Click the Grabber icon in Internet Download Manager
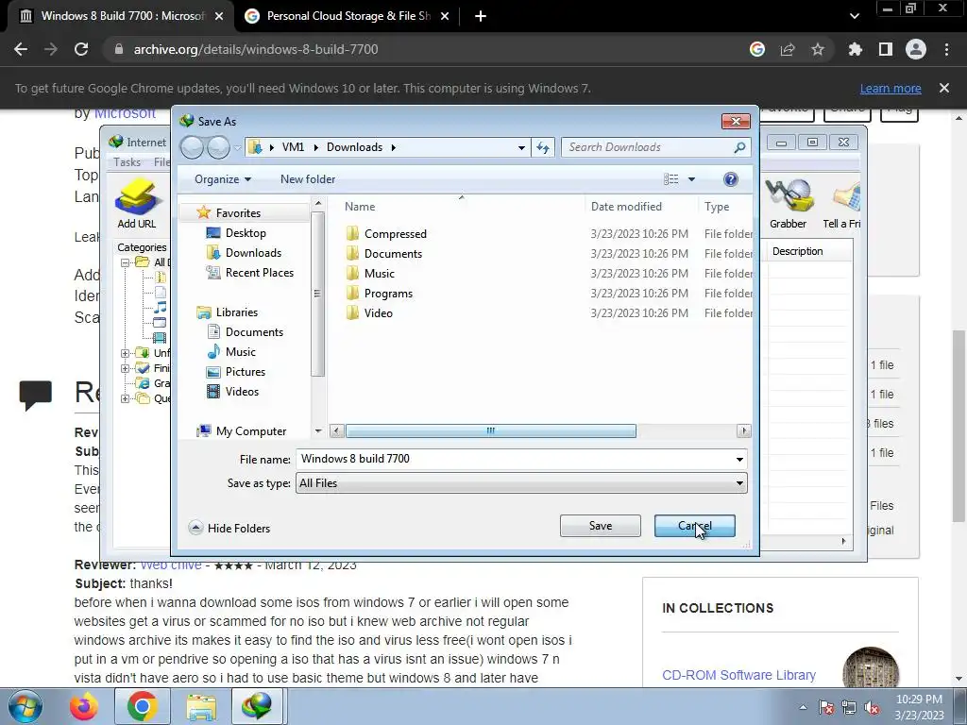 tap(788, 205)
